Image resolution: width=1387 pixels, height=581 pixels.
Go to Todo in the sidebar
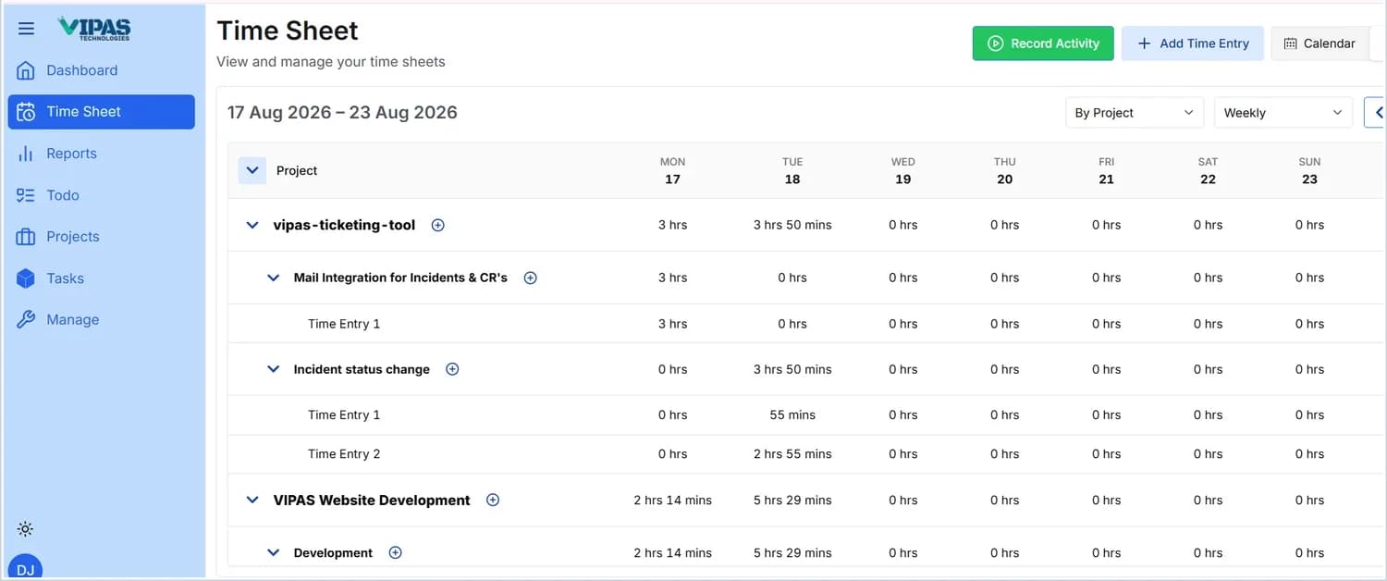[102, 195]
